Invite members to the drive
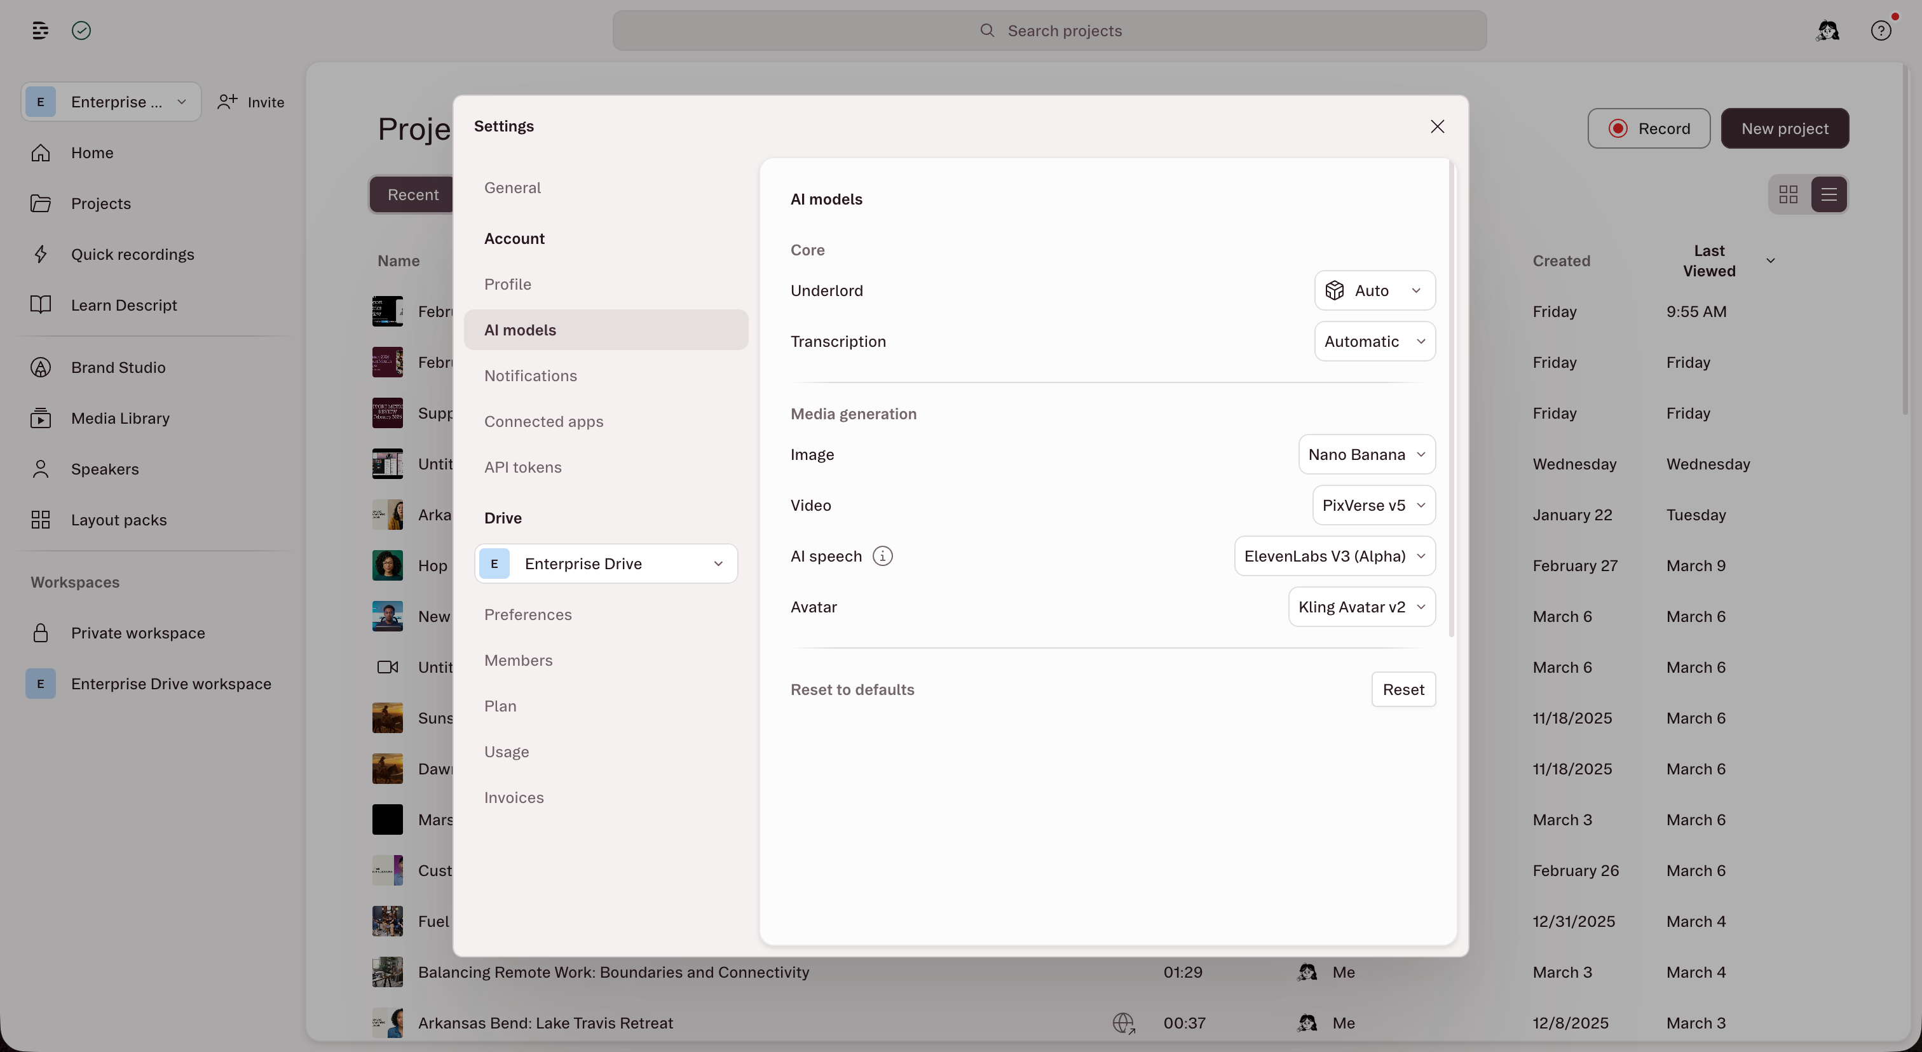Image resolution: width=1922 pixels, height=1052 pixels. pos(250,102)
